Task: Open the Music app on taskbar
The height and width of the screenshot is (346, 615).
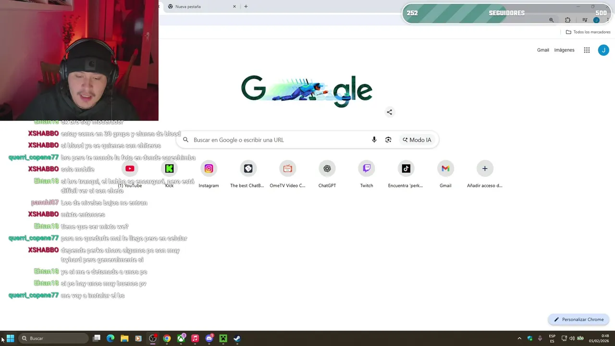Action: [x=195, y=338]
